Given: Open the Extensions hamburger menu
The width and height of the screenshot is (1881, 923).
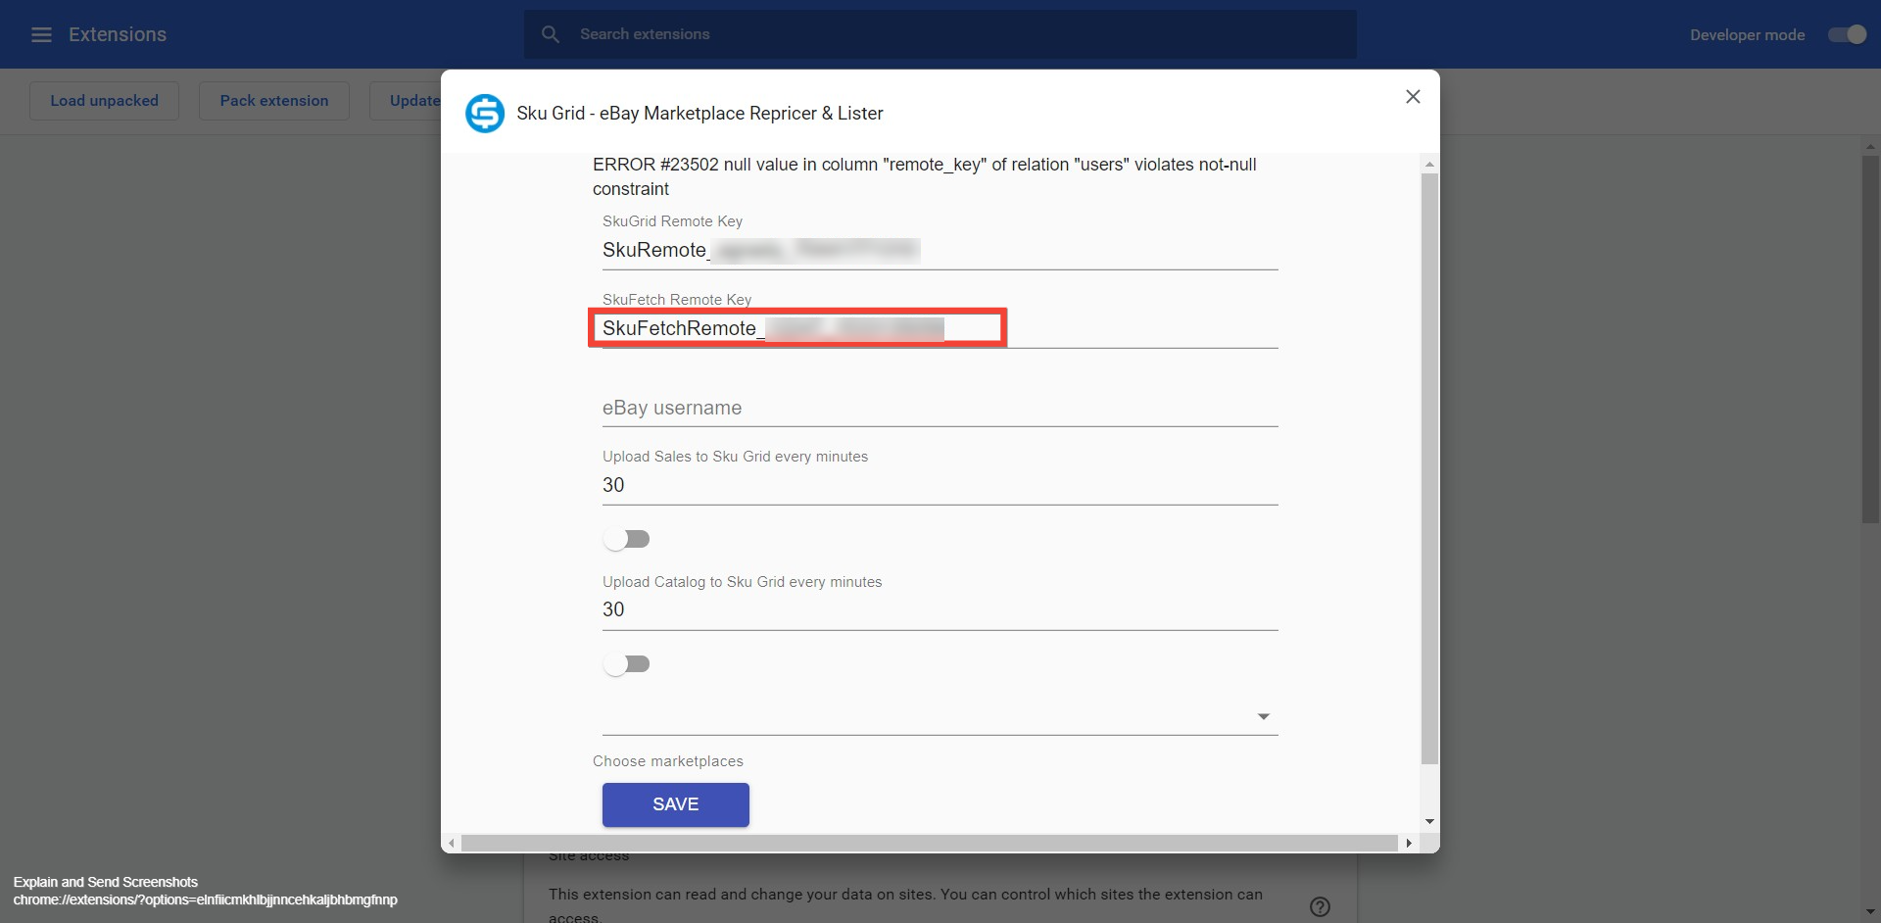Looking at the screenshot, I should [41, 34].
